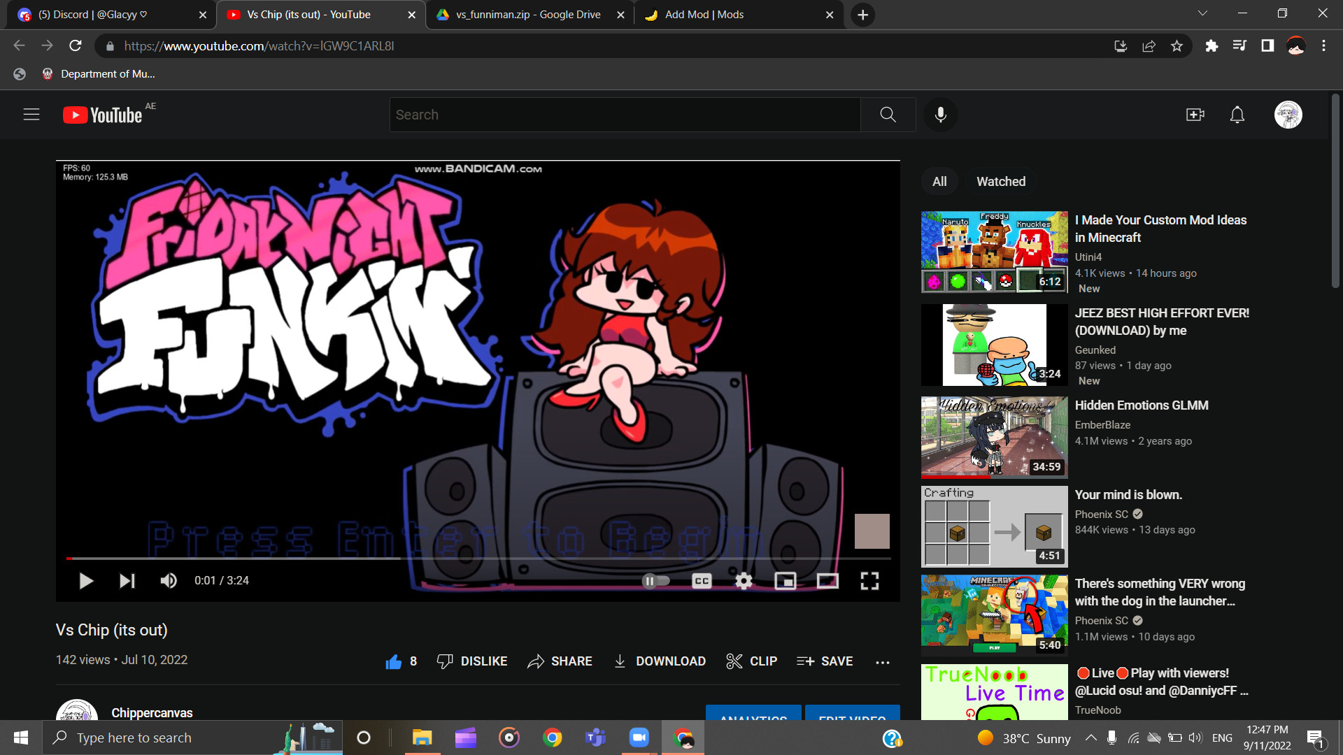1343x755 pixels.
Task: Skip to the next video
Action: point(127,581)
